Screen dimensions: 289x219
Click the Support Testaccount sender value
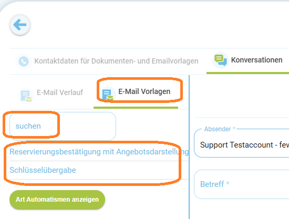click(x=244, y=145)
